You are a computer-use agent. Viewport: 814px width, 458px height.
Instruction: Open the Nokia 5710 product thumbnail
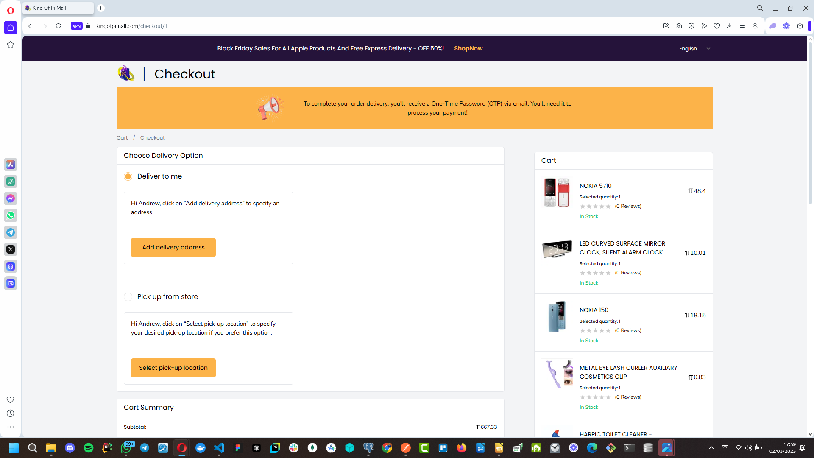pos(557,192)
